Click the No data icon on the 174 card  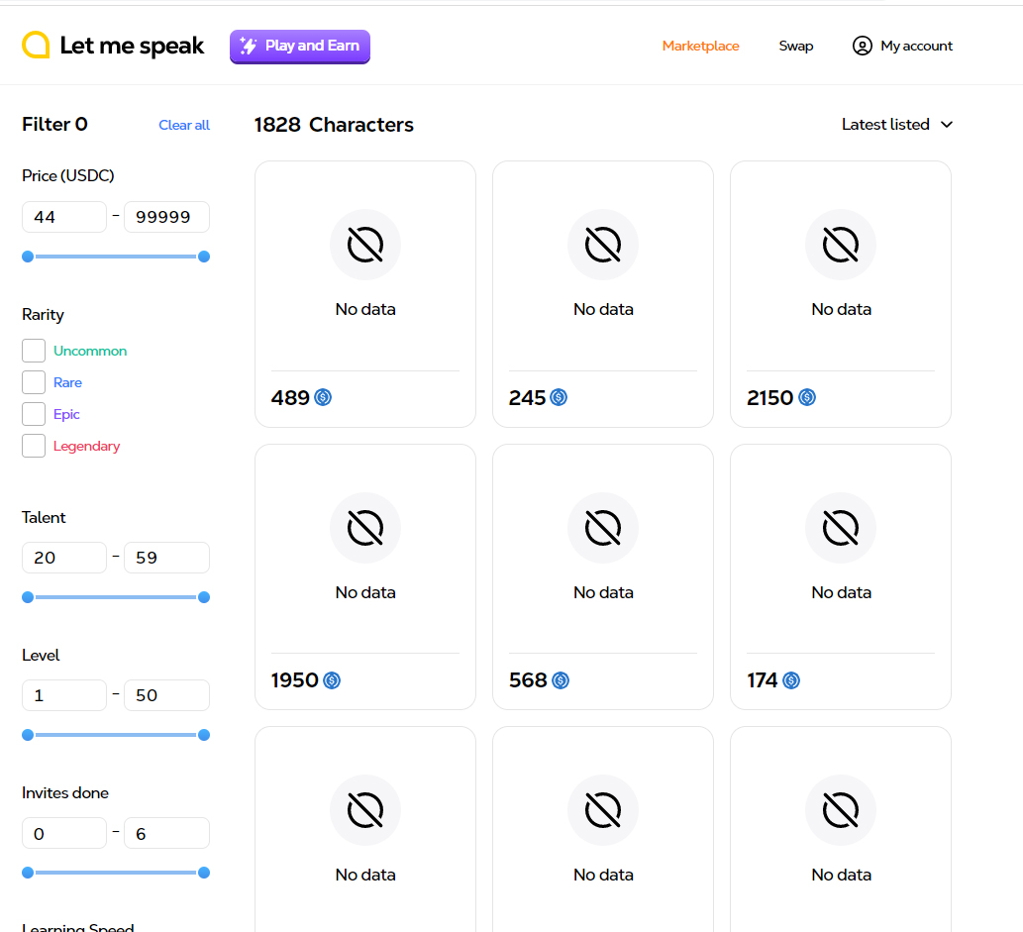[x=841, y=528]
